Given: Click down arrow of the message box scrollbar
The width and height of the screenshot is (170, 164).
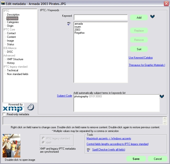Looking at the screenshot, I should tap(165, 123).
